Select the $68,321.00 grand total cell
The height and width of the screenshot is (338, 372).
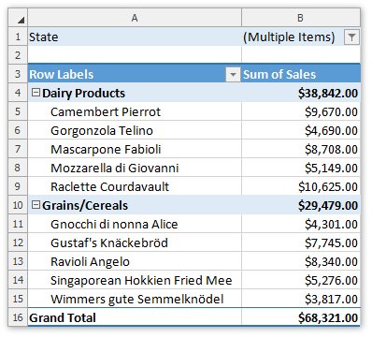(301, 317)
